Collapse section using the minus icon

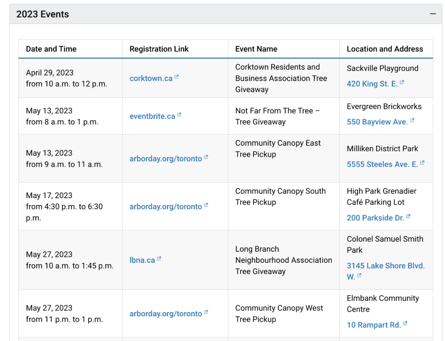pos(433,14)
